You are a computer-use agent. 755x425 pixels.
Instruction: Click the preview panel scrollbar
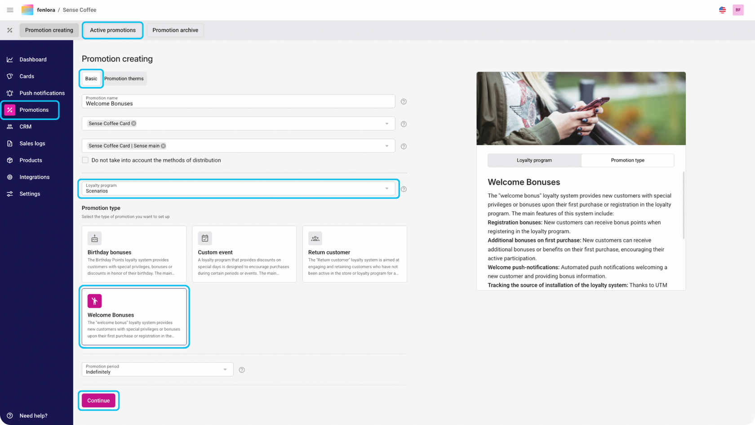684,205
